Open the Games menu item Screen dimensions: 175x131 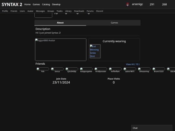pos(36,5)
